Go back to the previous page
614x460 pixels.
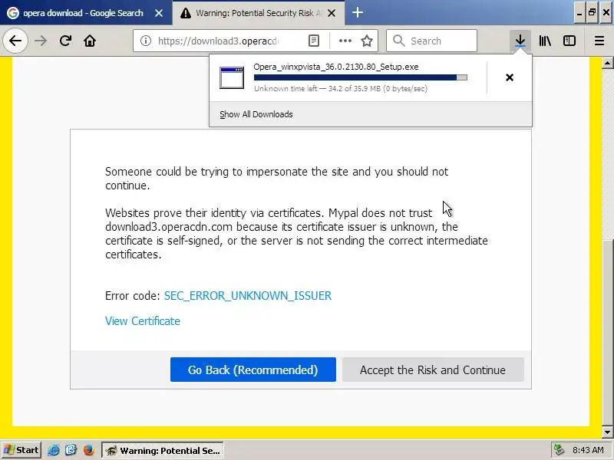[x=15, y=41]
